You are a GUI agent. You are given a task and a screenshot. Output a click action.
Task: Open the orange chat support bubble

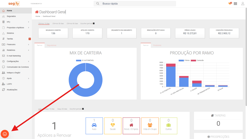tap(5, 134)
